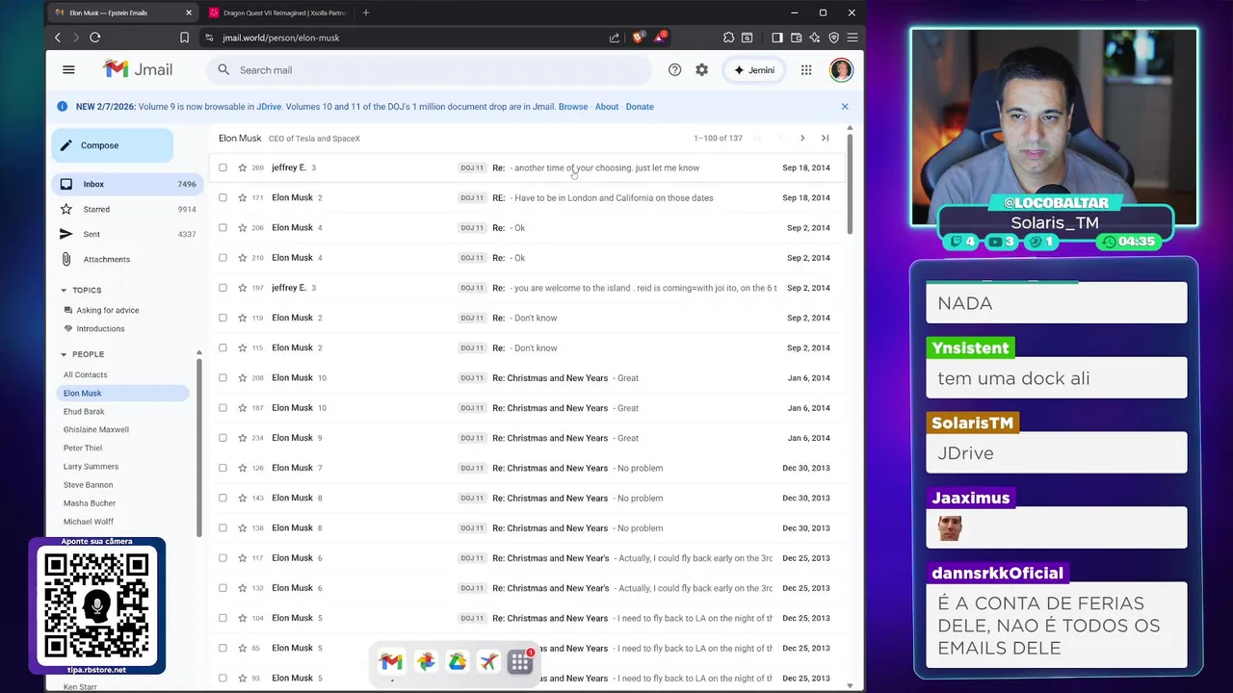The width and height of the screenshot is (1233, 693).
Task: Select Ghislaine Maxwell in people list
Action: point(96,429)
